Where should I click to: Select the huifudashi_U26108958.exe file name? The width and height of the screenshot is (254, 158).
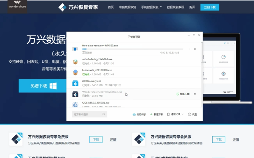click(97, 70)
